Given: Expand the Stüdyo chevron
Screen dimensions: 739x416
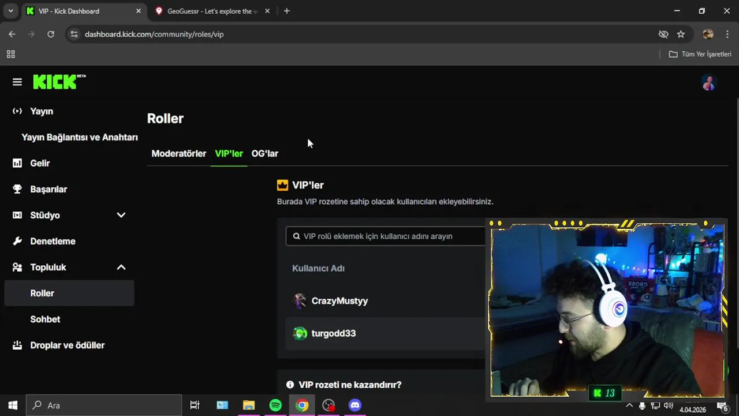Looking at the screenshot, I should 121,215.
